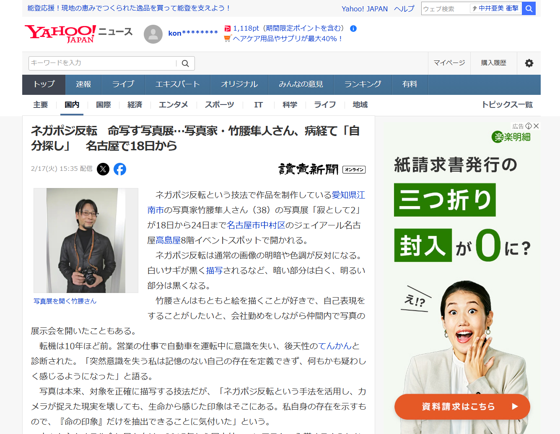The image size is (560, 434).
Task: Open the エンタメ category
Action: [173, 105]
